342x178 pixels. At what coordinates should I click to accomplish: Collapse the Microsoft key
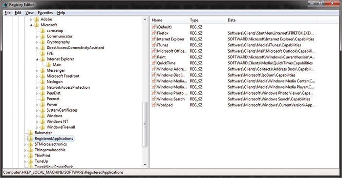point(31,25)
